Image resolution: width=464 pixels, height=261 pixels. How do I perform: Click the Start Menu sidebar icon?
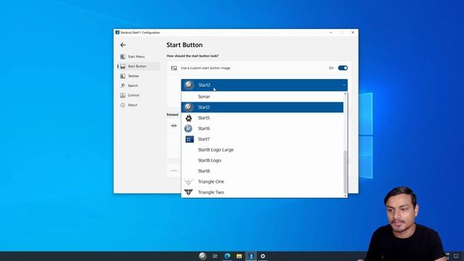(123, 57)
